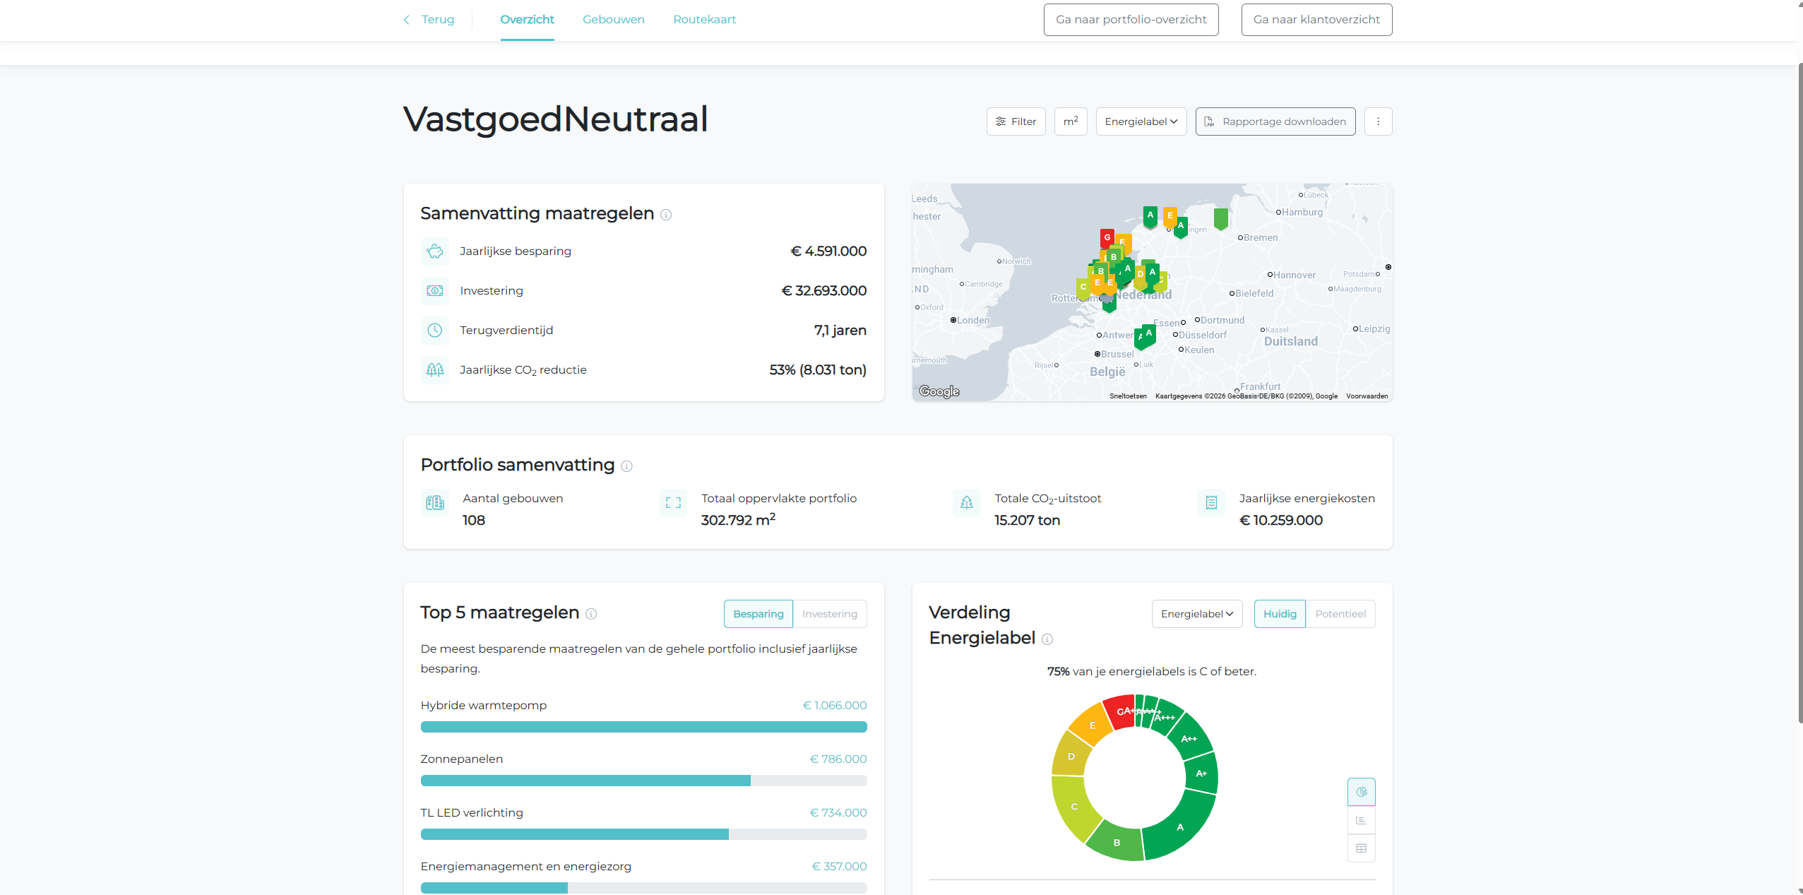This screenshot has width=1803, height=895.
Task: Switch to table view icon
Action: coord(1361,848)
